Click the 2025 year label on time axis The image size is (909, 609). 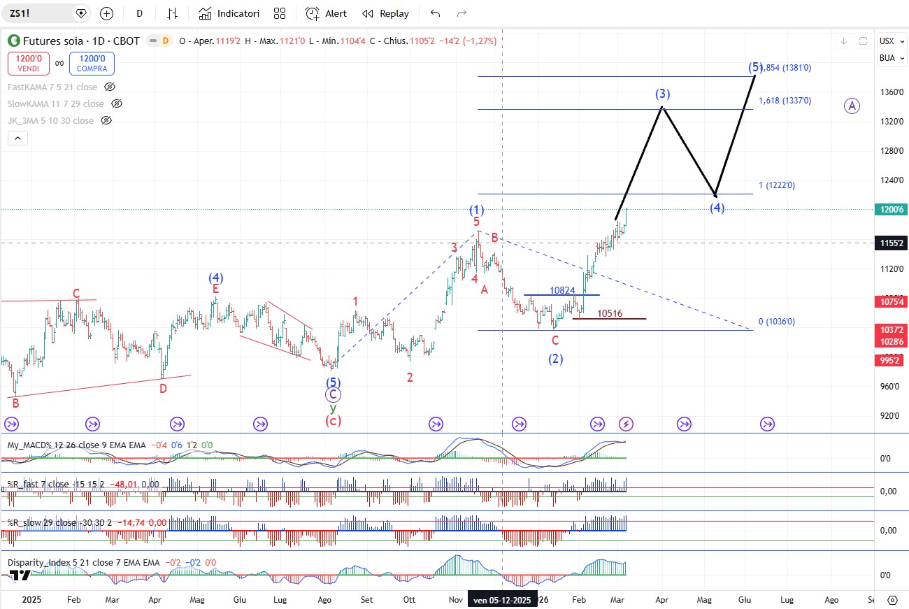31,600
